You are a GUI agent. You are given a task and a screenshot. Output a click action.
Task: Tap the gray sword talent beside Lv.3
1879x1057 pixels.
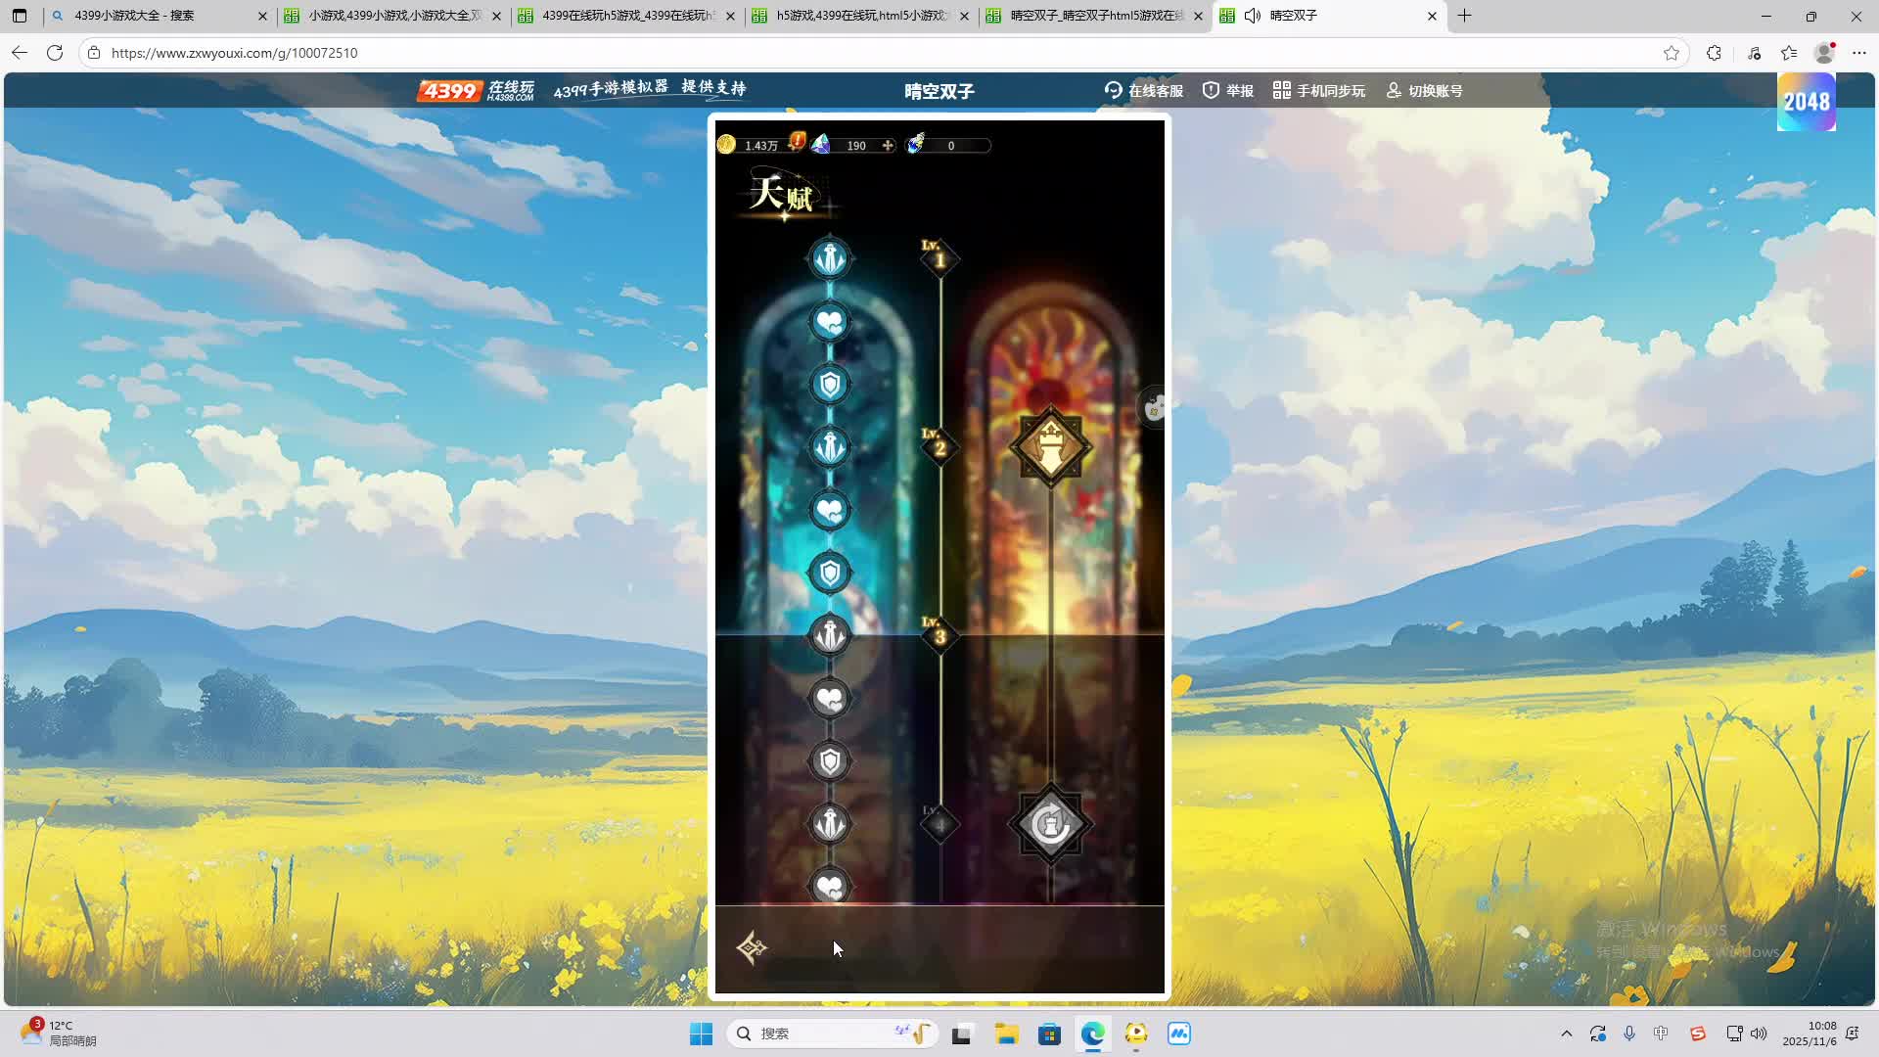830,636
